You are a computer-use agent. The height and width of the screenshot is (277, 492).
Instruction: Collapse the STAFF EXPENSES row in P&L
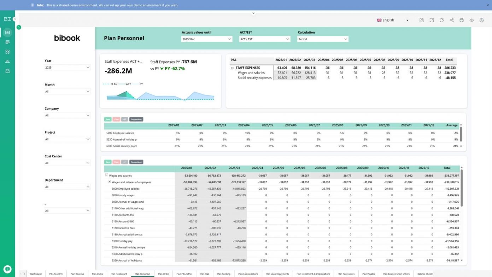[232, 68]
